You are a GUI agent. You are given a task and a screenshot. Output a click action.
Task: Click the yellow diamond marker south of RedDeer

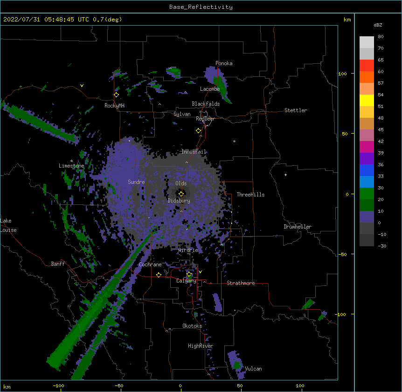198,131
